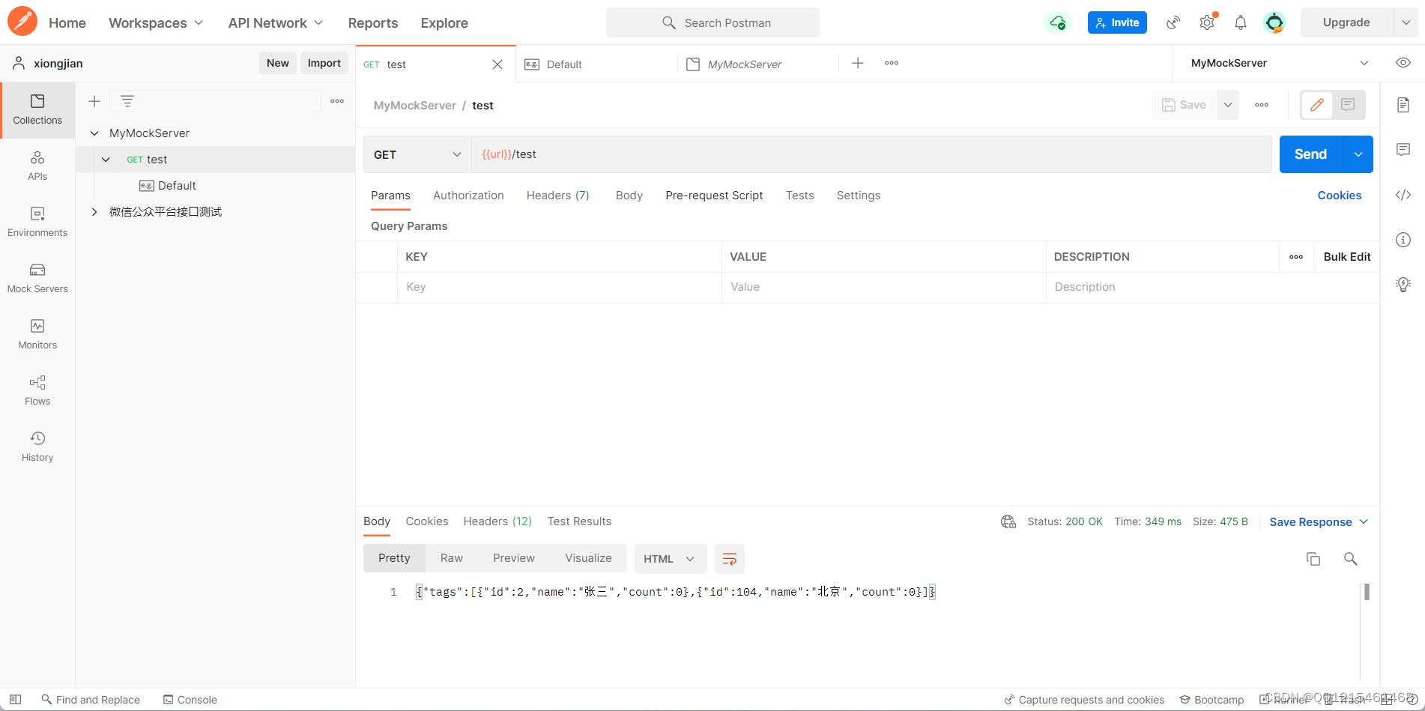The image size is (1425, 711).
Task: Switch to the request Body tab
Action: [629, 196]
